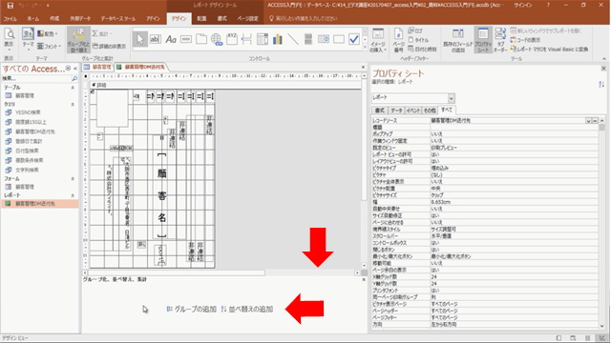Open the 作成 (Create) ribbon tab

coord(54,19)
